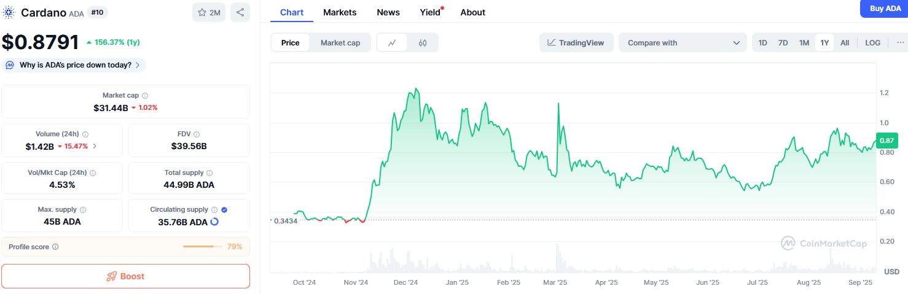Click the USD currency label on chart

coord(891,271)
